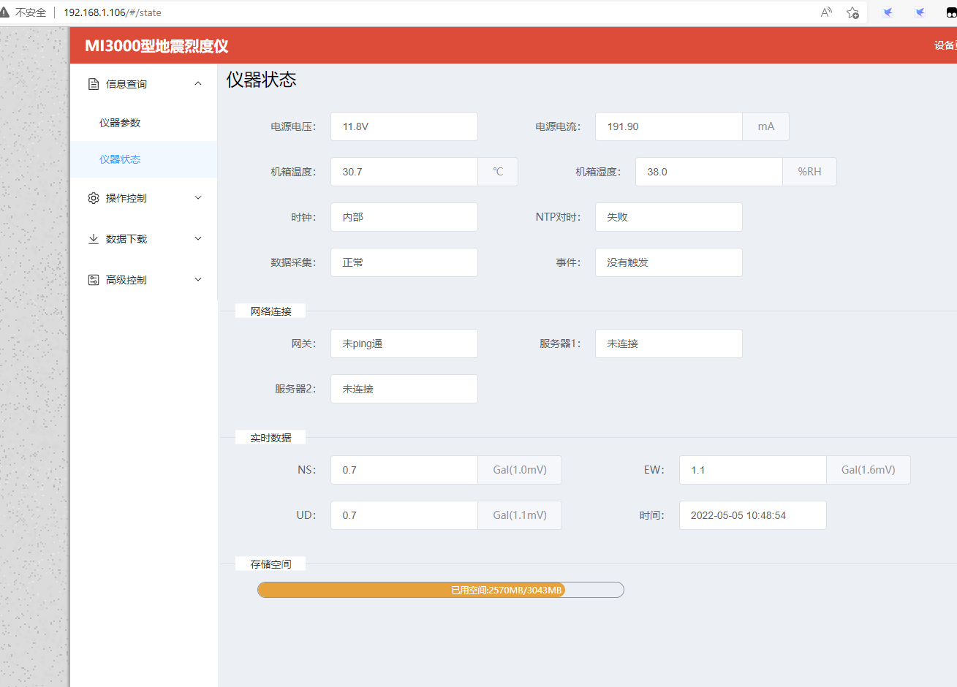Click the document icon beside 信息查询
Viewport: 957px width, 687px height.
[94, 84]
